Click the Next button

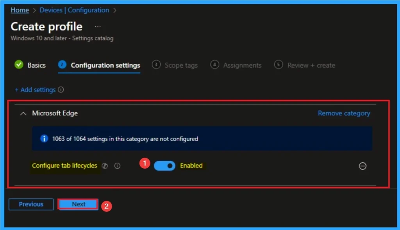pos(78,204)
